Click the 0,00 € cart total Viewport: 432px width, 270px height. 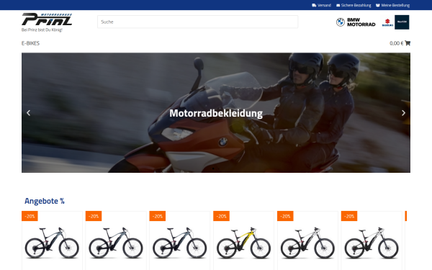[x=397, y=43]
